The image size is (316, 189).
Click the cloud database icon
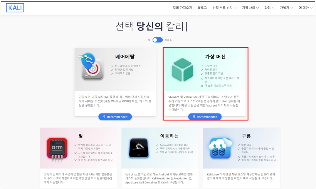[221, 148]
